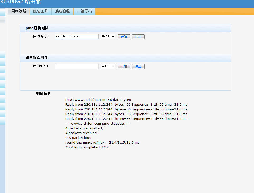Stop the ping test with 停止 button
The image size is (254, 193).
click(x=138, y=37)
